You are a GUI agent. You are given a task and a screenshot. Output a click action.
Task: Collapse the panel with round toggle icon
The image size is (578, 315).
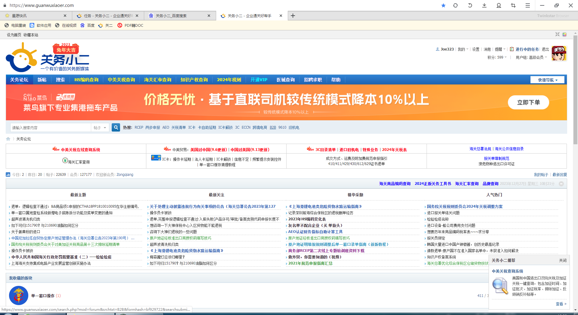[x=561, y=184]
